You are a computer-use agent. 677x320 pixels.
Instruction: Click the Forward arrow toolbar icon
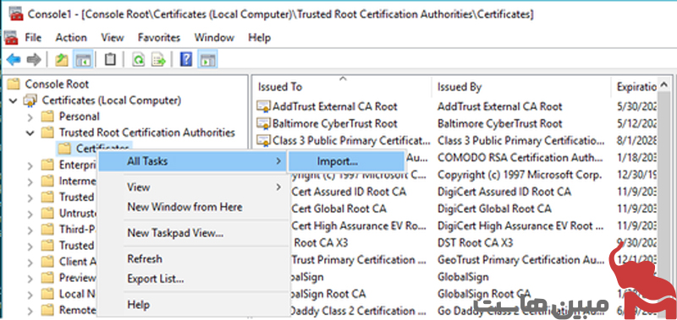point(34,59)
